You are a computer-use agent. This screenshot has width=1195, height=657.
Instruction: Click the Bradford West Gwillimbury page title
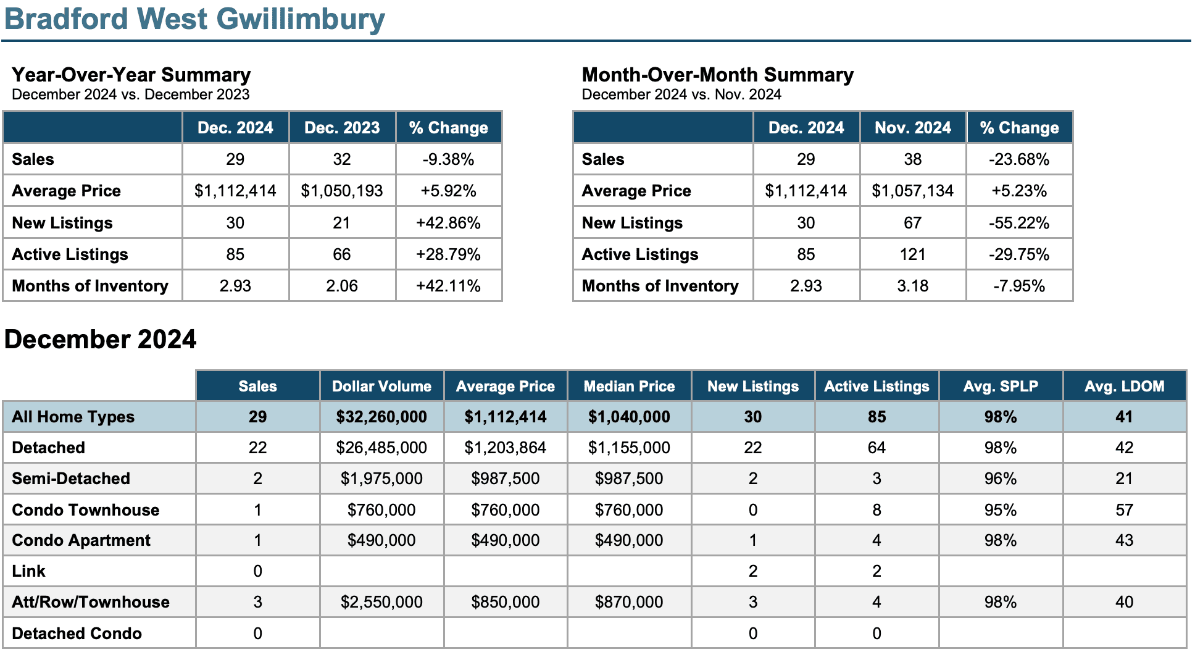[194, 19]
